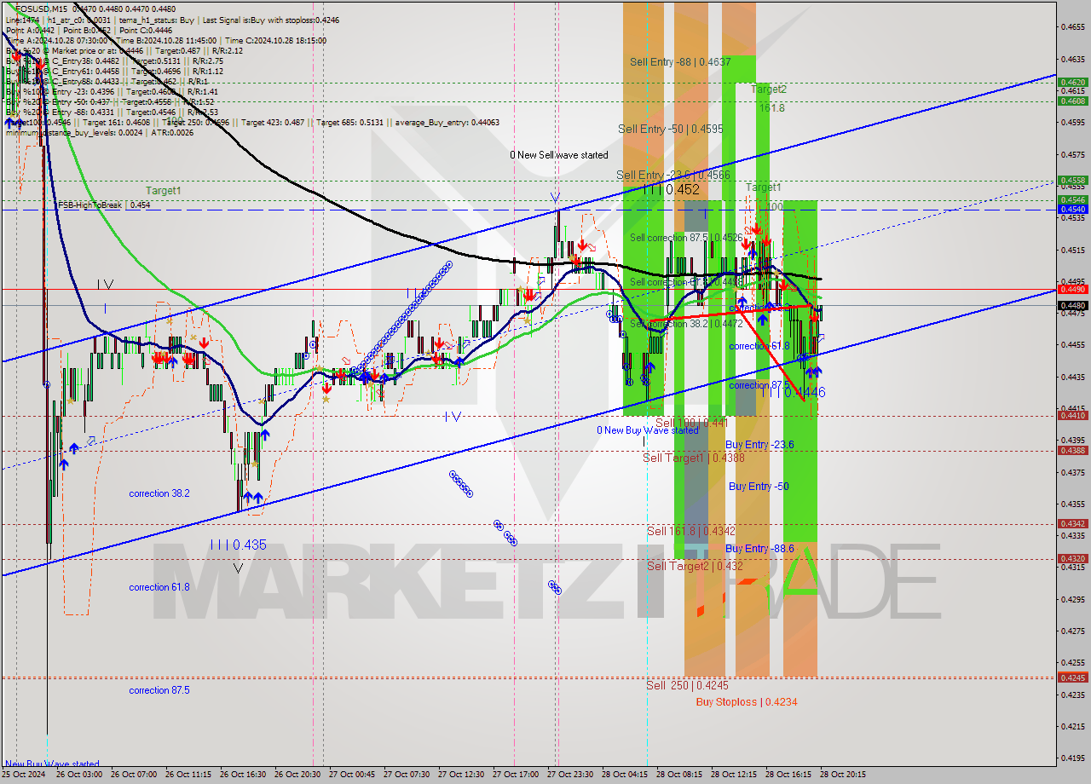The image size is (1091, 784).
Task: Click the 'Sell Entry -88 | 0.4637' label
Action: (x=680, y=62)
